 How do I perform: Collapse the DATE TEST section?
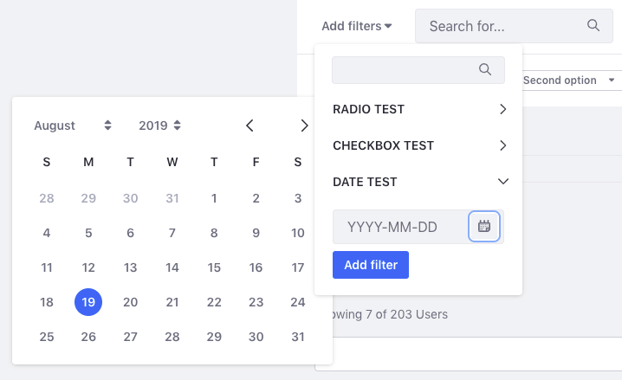[502, 182]
